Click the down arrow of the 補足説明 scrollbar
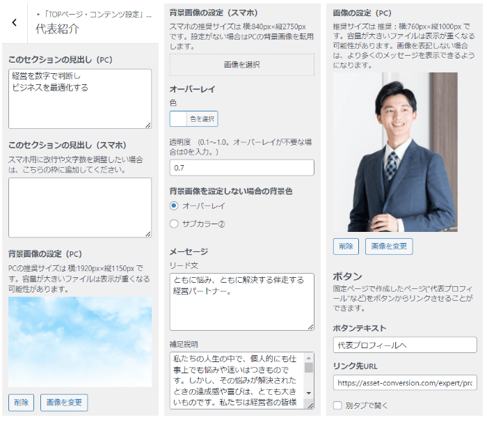 click(309, 393)
